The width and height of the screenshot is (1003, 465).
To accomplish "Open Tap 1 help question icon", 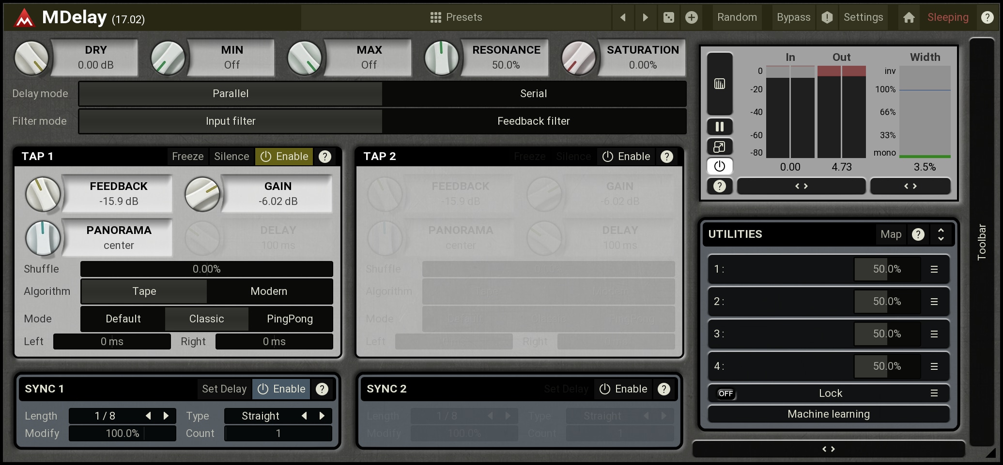I will (325, 157).
